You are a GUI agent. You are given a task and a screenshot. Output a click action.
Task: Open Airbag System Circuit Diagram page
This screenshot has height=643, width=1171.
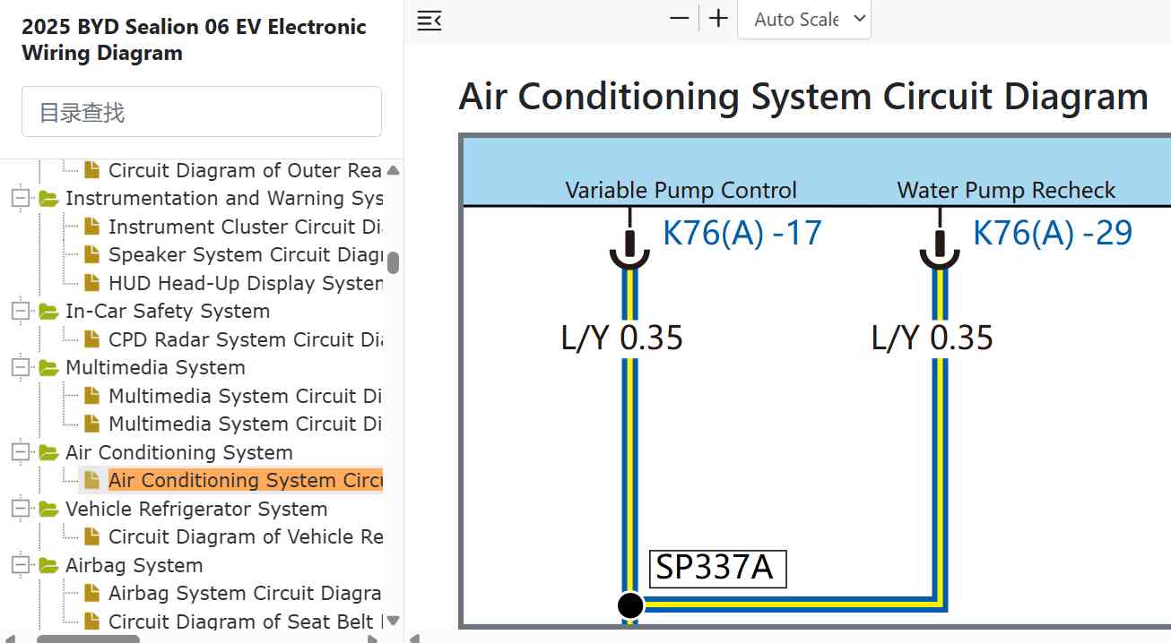(x=246, y=593)
